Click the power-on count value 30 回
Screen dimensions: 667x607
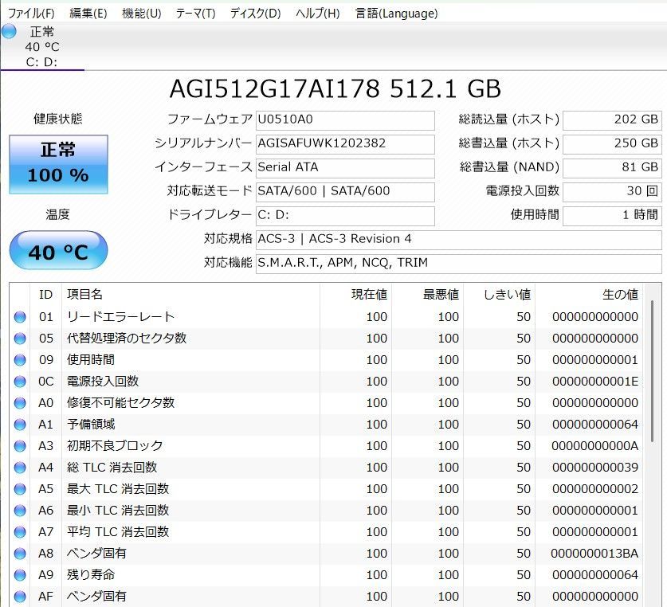pyautogui.click(x=612, y=191)
